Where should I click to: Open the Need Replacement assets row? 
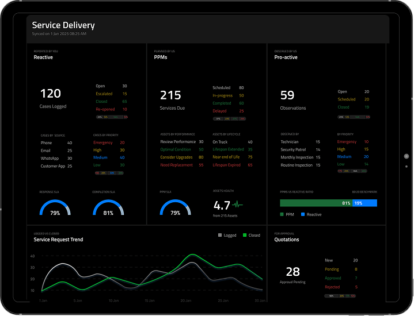click(181, 165)
